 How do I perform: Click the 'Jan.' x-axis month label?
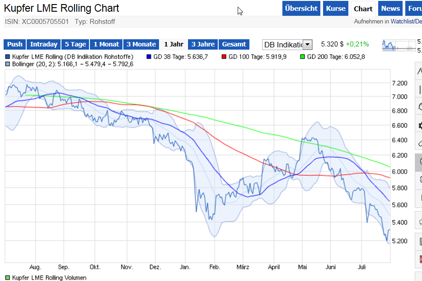pyautogui.click(x=185, y=267)
